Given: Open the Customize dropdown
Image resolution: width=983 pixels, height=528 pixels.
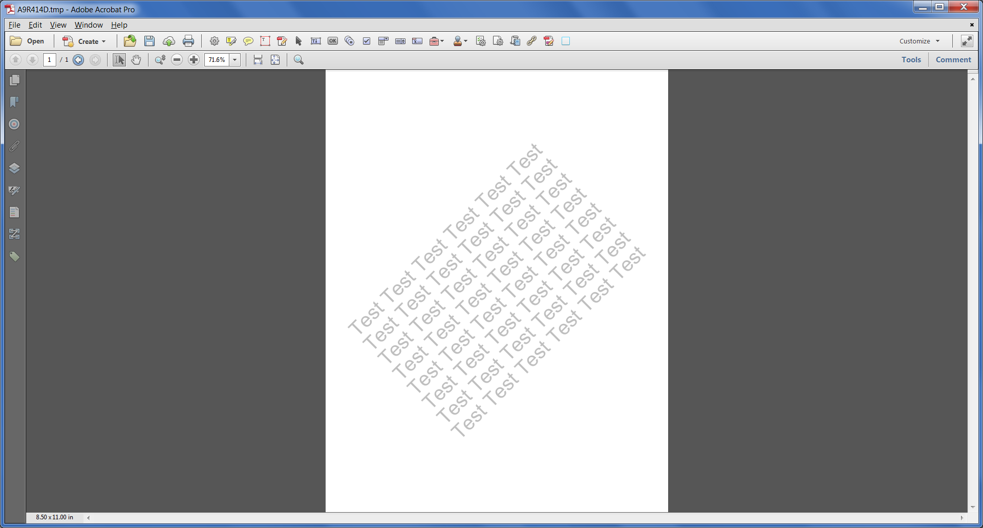Looking at the screenshot, I should click(919, 41).
